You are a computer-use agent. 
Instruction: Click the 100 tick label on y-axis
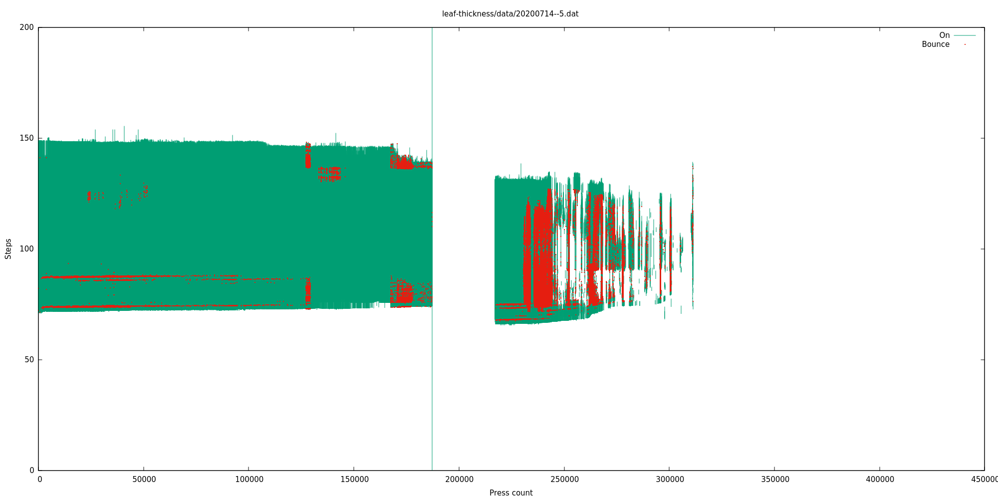[26, 249]
